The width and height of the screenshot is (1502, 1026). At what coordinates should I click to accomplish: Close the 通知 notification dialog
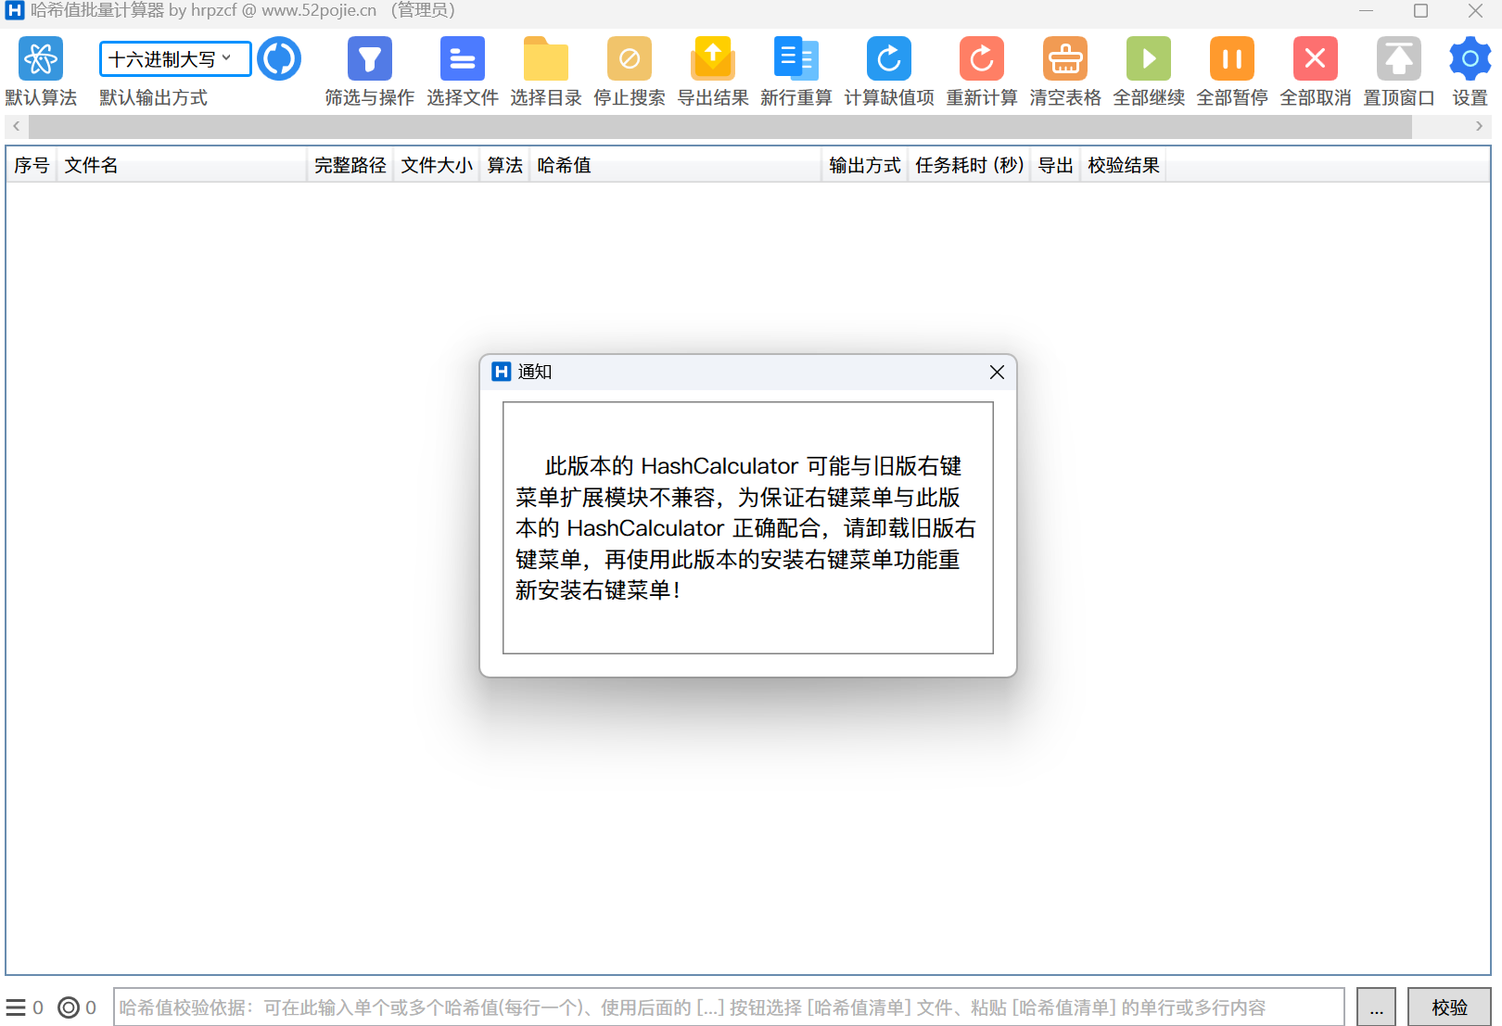click(997, 372)
